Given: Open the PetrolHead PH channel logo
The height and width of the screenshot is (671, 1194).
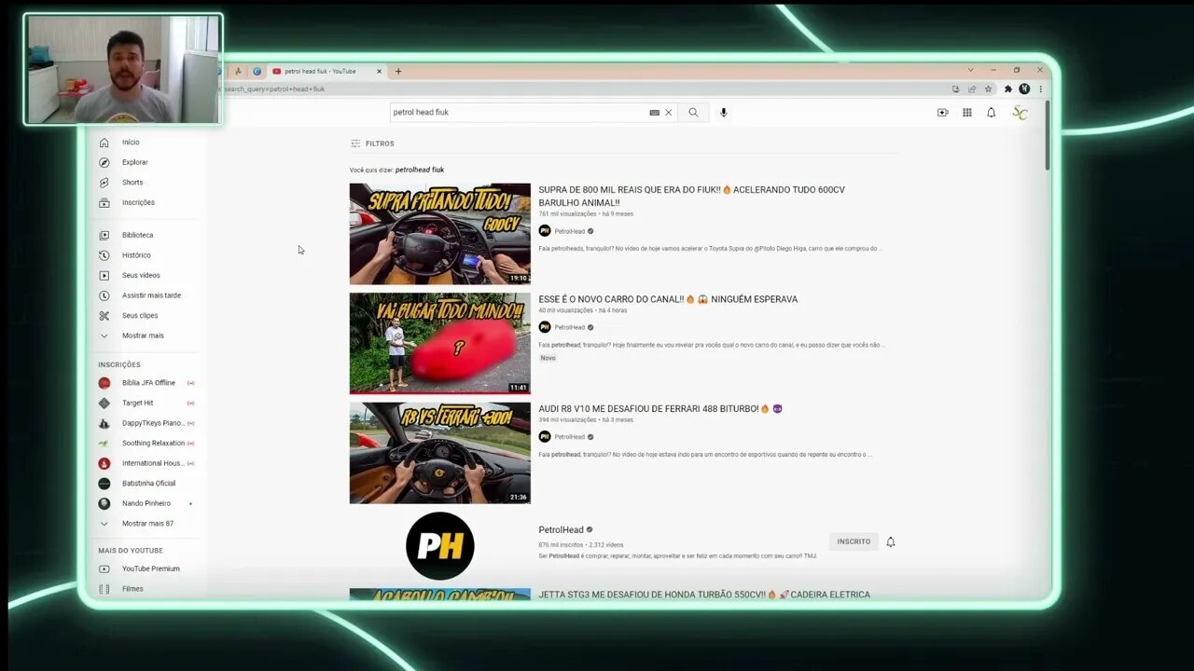Looking at the screenshot, I should click(440, 546).
